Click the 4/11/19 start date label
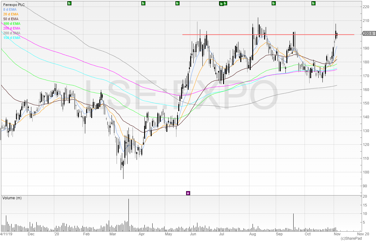The height and width of the screenshot is (241, 376). 6,234
